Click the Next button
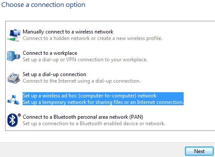The height and width of the screenshot is (157, 215). pyautogui.click(x=199, y=151)
